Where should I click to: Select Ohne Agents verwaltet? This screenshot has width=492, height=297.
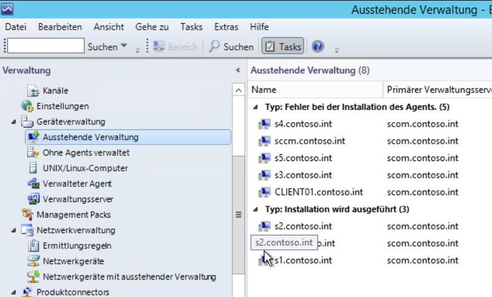(86, 152)
